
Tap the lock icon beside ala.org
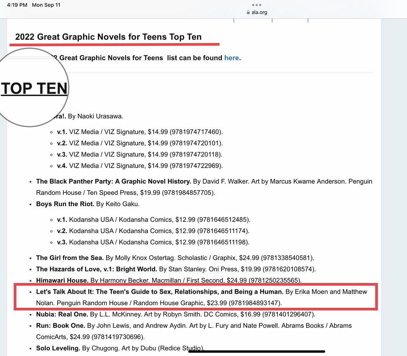coord(248,12)
